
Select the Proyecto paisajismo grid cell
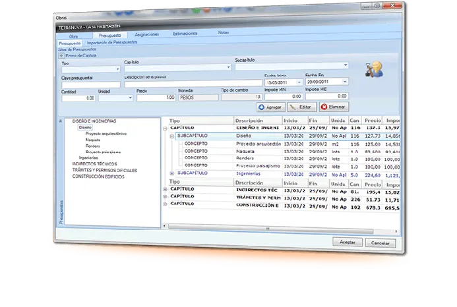click(x=259, y=166)
